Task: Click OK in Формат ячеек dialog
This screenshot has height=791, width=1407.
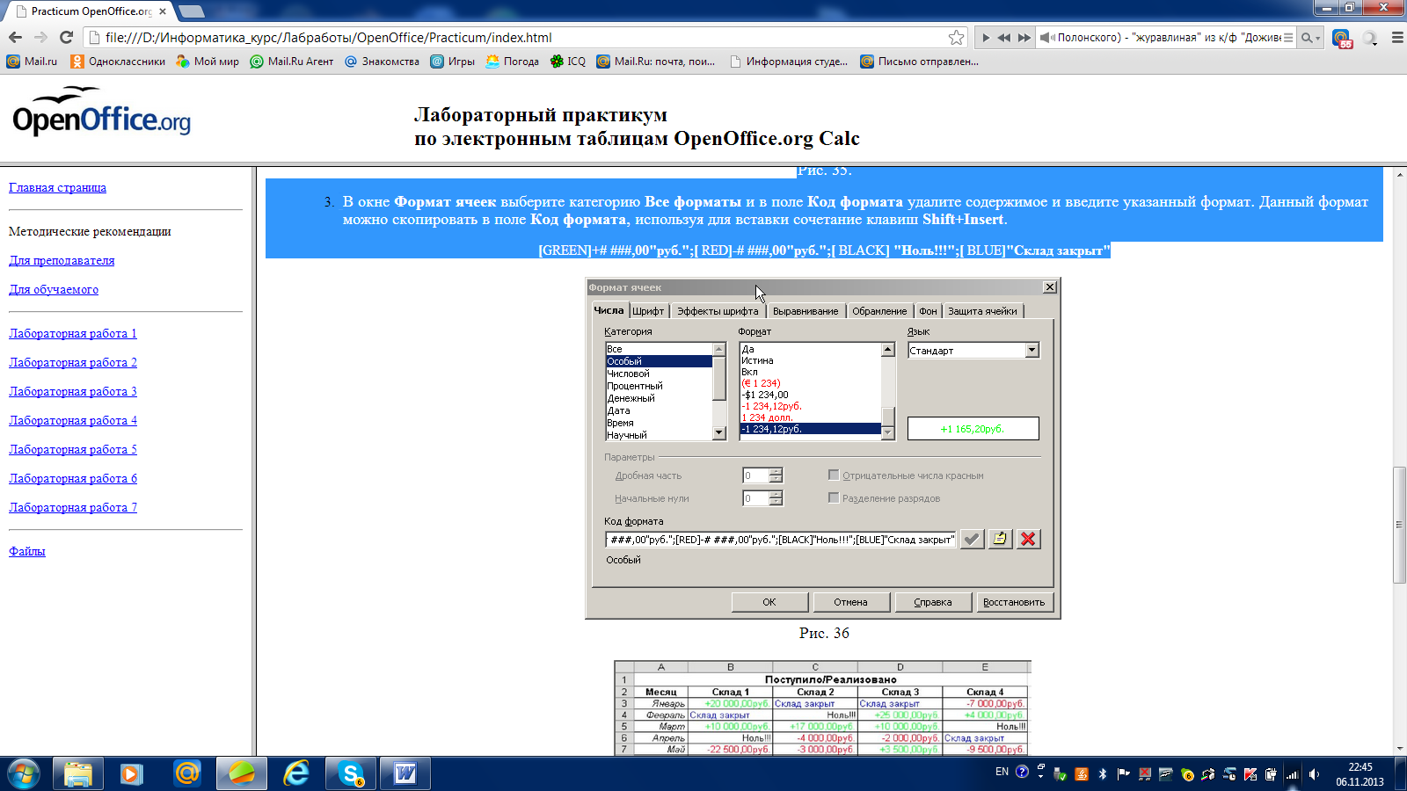Action: tap(769, 602)
